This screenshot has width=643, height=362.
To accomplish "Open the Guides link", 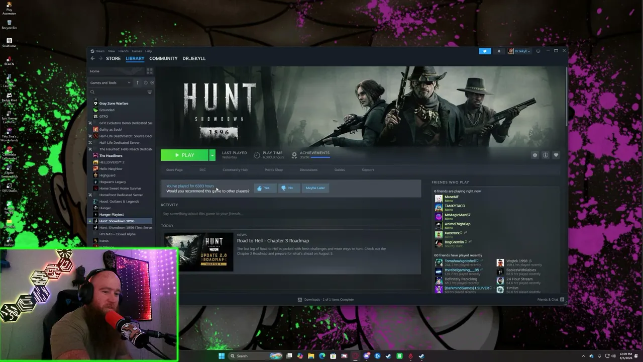I will point(340,170).
